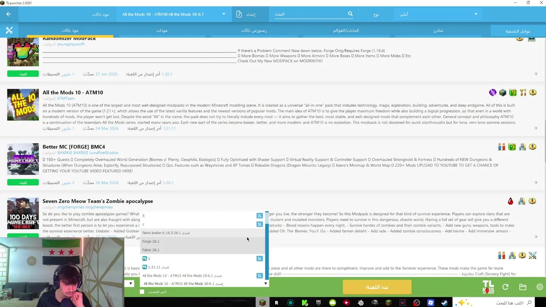Viewport: 546px width, 307px height.
Task: Edit the version entry '1' with its tool icon
Action: click(259, 258)
